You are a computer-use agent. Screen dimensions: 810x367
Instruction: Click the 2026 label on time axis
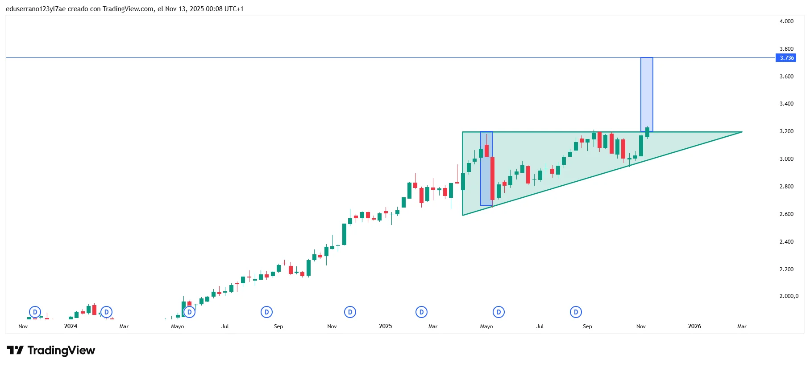click(x=694, y=326)
